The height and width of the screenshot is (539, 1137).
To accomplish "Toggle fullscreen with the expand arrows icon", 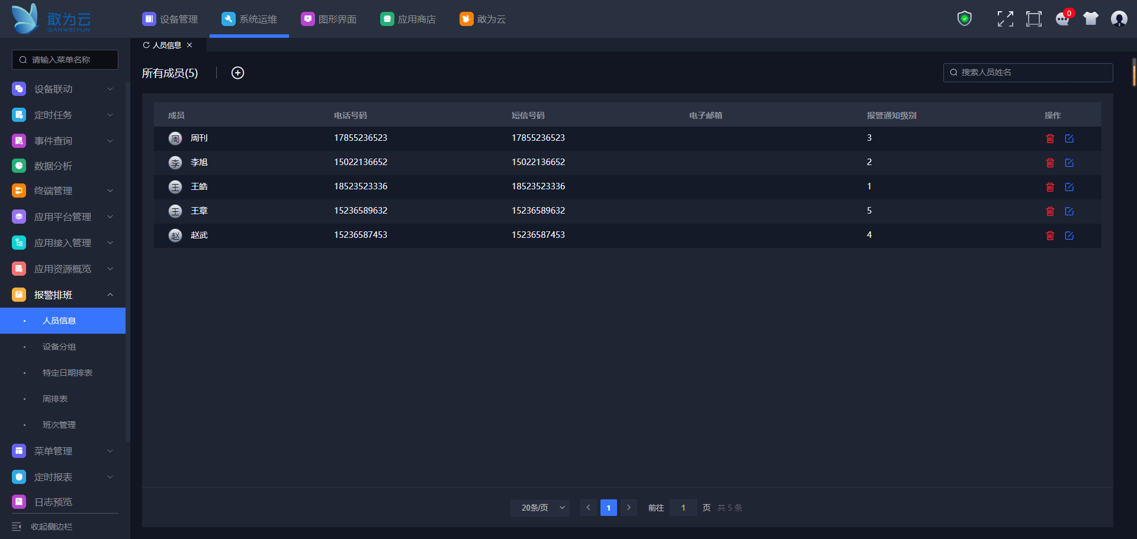I will click(1005, 19).
